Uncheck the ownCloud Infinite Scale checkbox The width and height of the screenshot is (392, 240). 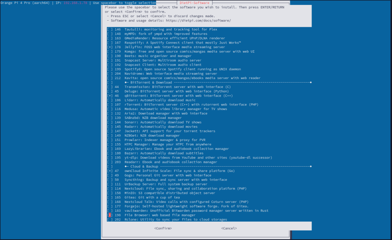(x=110, y=171)
